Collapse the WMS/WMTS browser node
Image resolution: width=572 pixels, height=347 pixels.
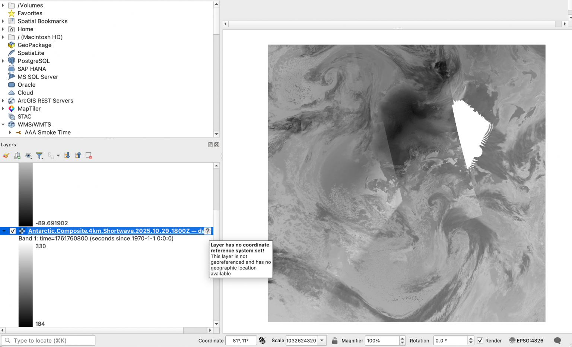(x=3, y=125)
